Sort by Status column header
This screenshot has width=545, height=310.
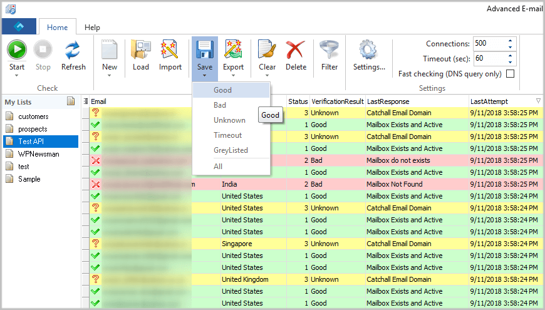298,101
